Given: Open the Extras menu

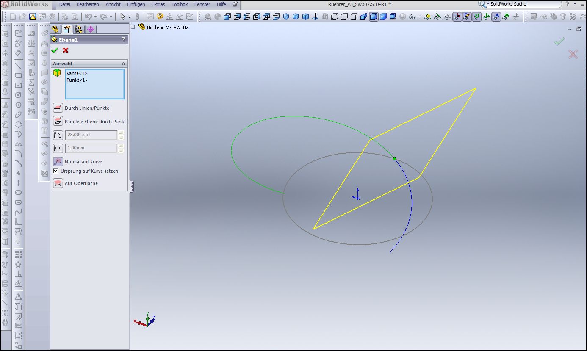Looking at the screenshot, I should [158, 4].
